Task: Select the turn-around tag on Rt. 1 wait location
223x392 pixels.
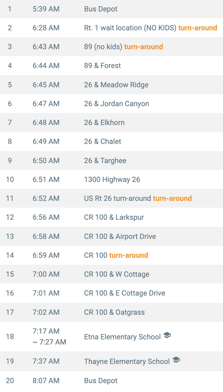Action: coord(198,28)
